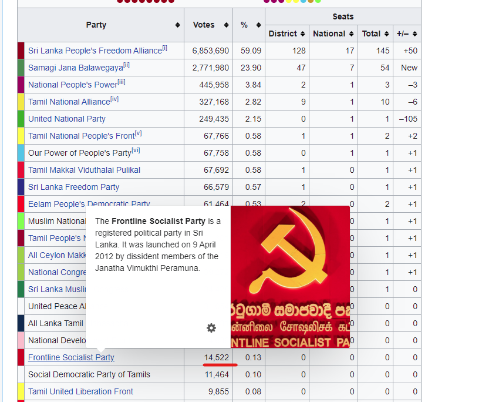Open Sri Lanka Freedom Party link
This screenshot has width=482, height=402.
[73, 187]
